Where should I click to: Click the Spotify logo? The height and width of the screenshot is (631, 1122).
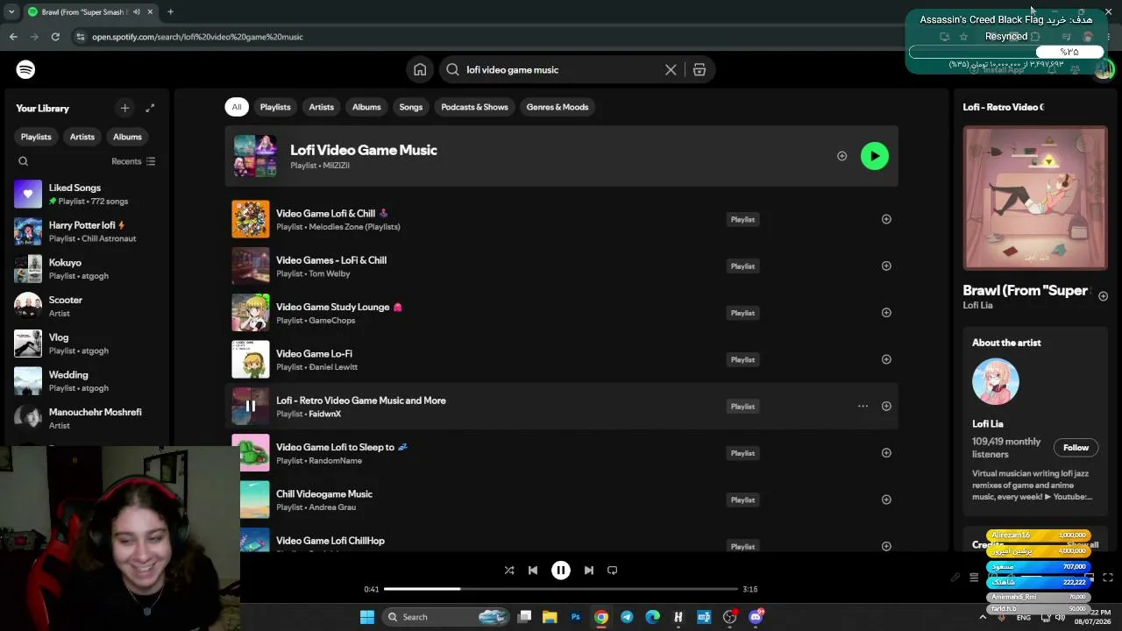pyautogui.click(x=25, y=69)
